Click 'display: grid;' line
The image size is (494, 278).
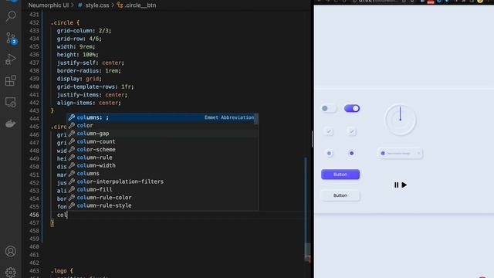(79, 79)
